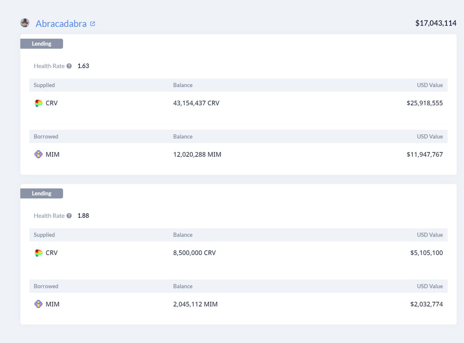Click Balance header above 8,500,000 CRV
The height and width of the screenshot is (343, 464).
tap(183, 235)
